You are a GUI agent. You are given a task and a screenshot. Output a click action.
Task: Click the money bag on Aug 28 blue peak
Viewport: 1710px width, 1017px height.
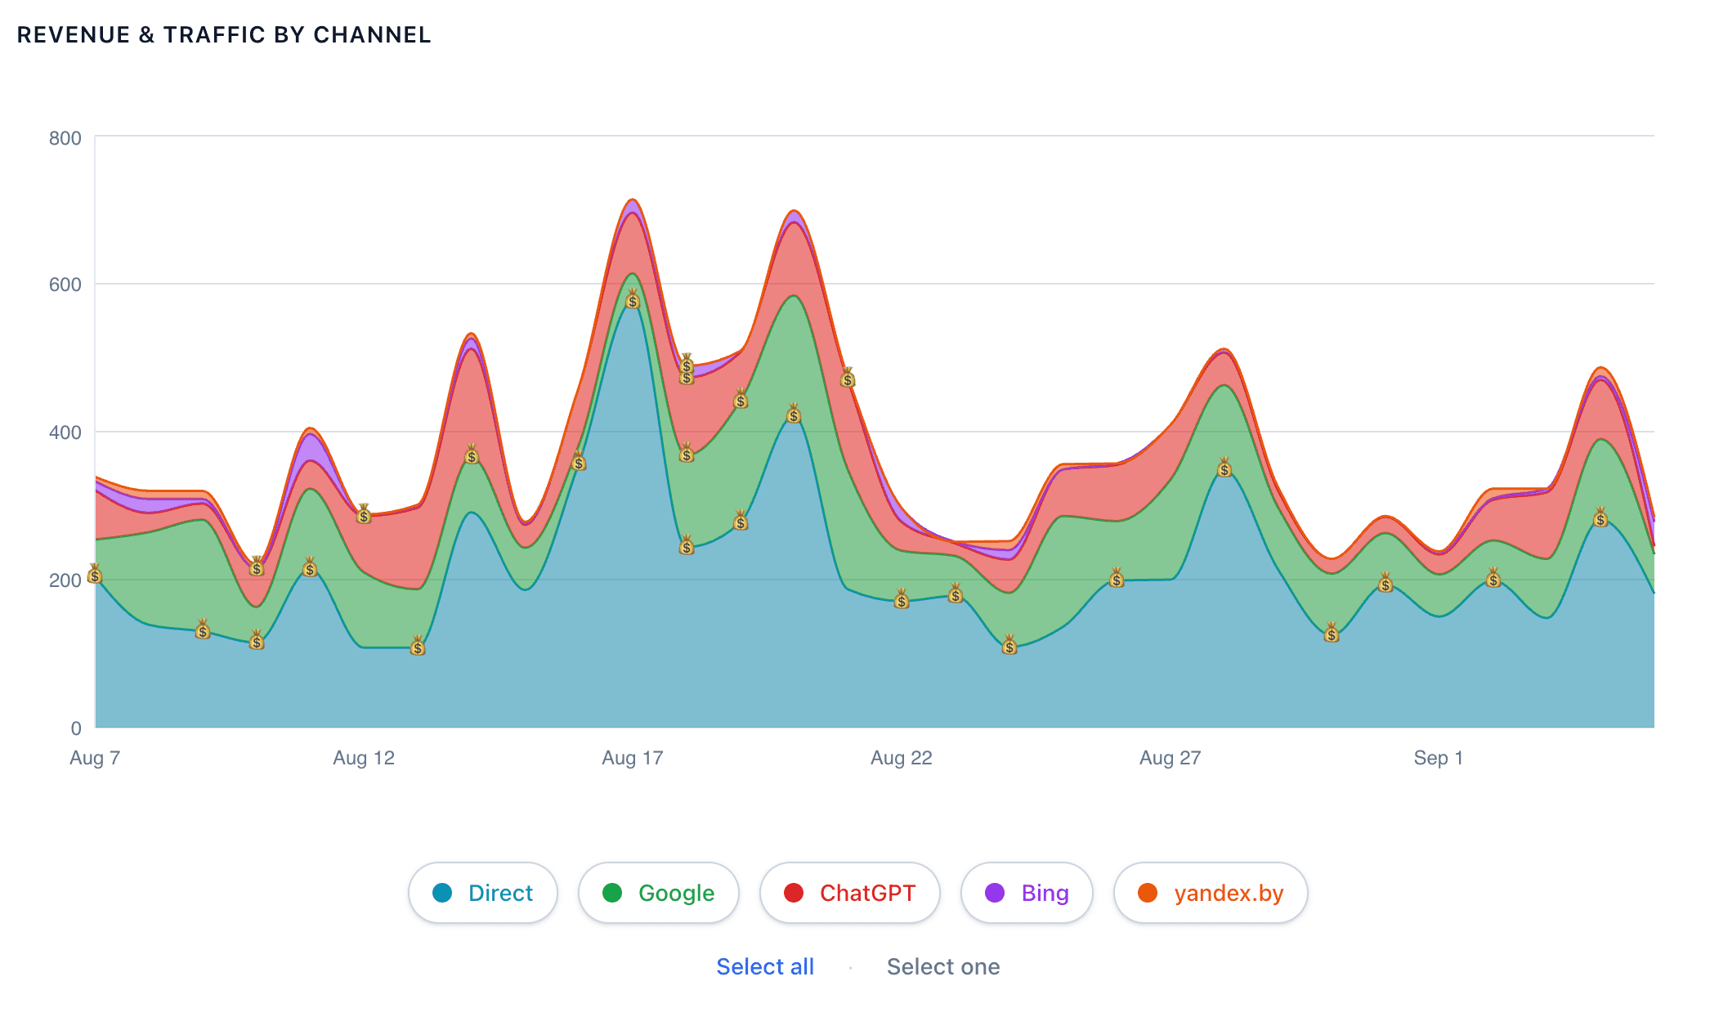(x=1224, y=467)
